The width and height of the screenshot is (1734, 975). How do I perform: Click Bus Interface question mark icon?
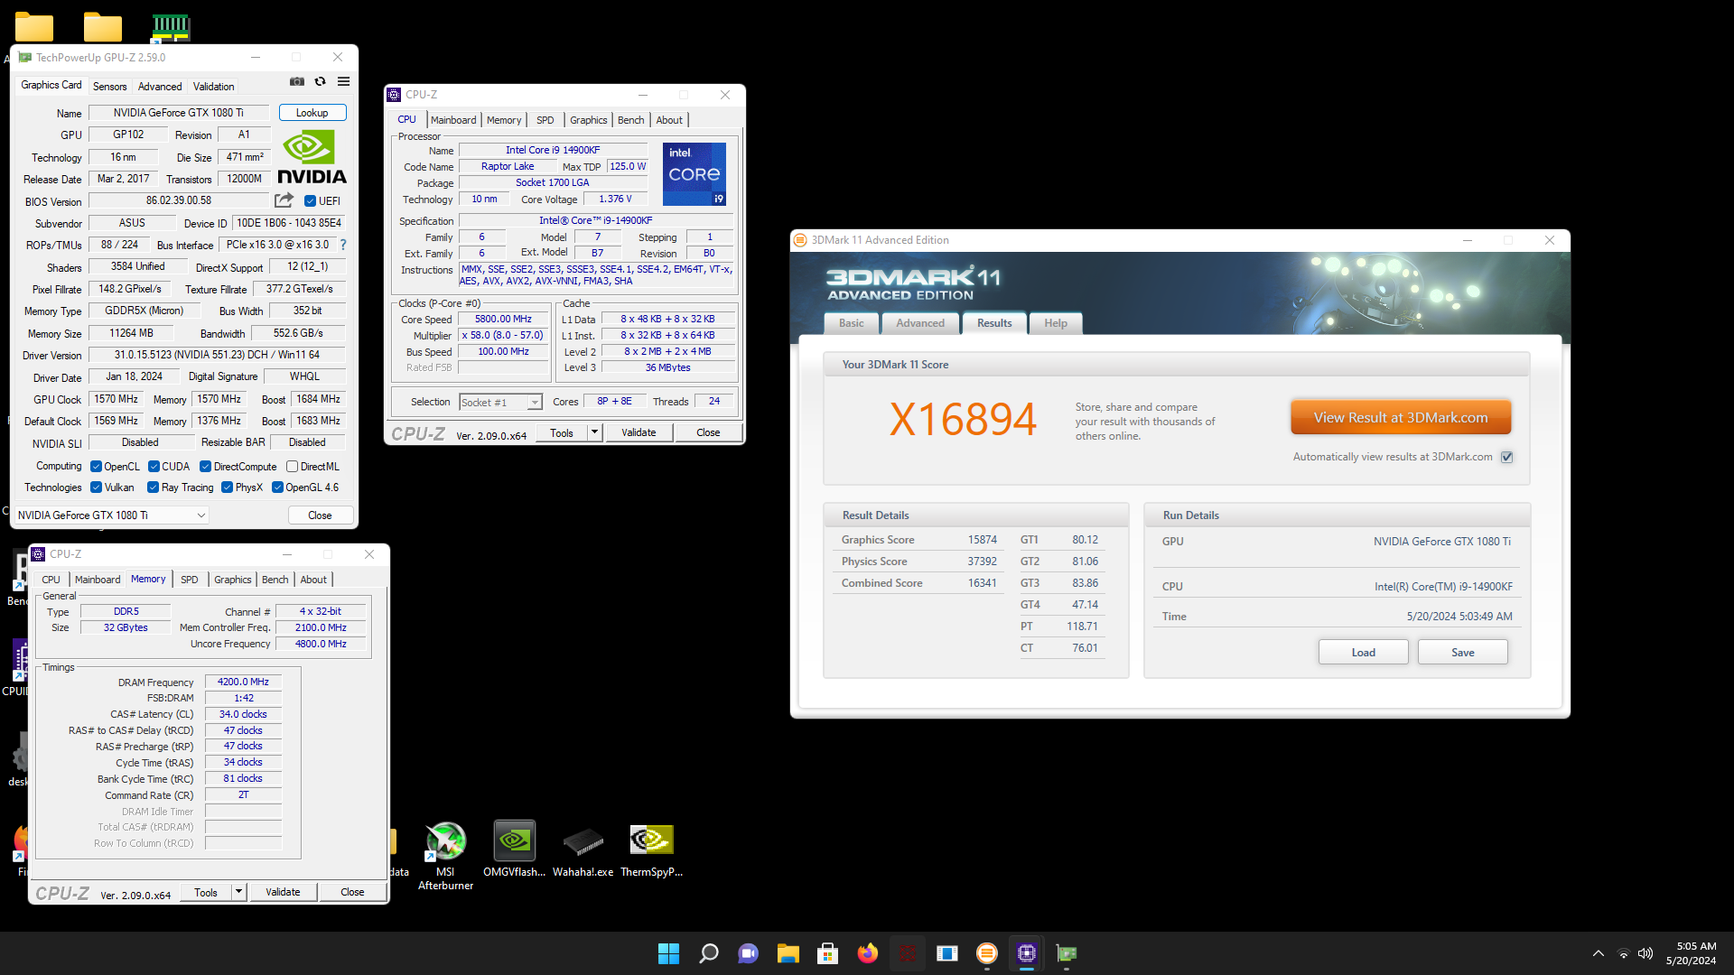[x=343, y=245]
